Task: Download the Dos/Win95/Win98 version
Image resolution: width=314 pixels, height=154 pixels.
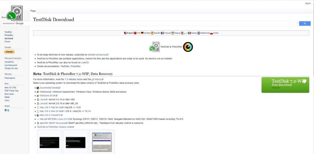Action: tap(50, 88)
